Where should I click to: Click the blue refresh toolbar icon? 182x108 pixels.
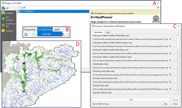(26, 34)
